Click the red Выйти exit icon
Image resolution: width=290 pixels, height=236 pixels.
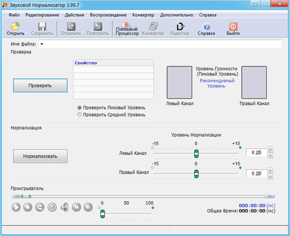coord(233,27)
